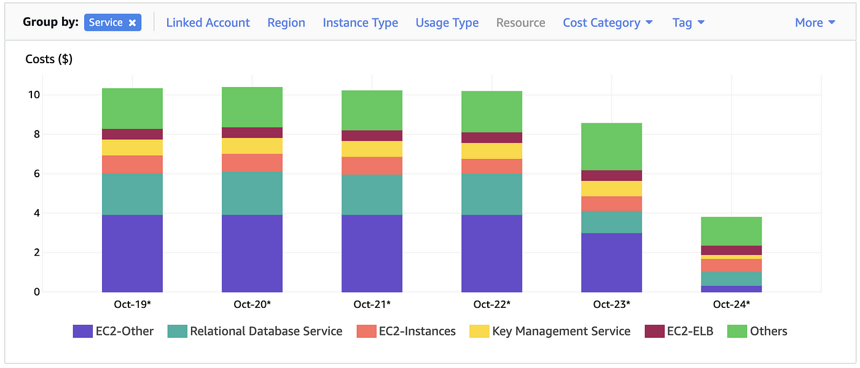Remove the Service grouping with the x

(132, 23)
